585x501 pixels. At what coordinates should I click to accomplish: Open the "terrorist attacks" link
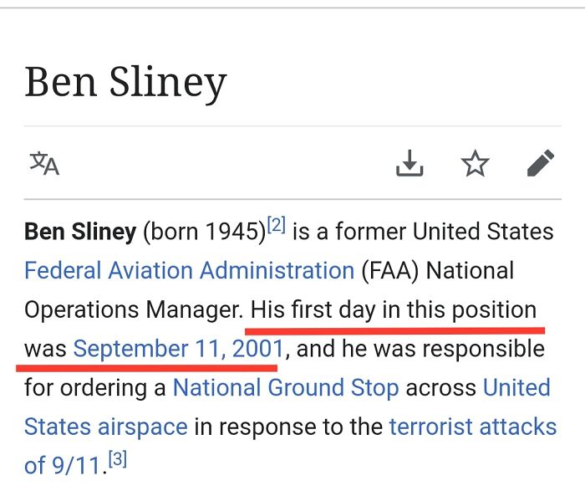pos(472,427)
